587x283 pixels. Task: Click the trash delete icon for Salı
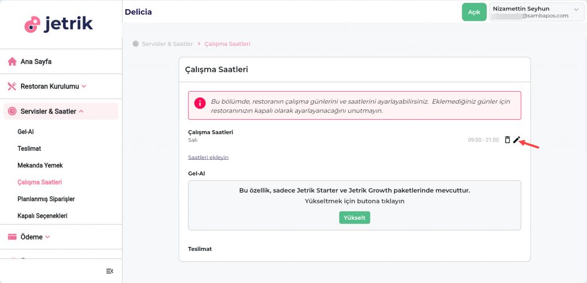pyautogui.click(x=507, y=140)
